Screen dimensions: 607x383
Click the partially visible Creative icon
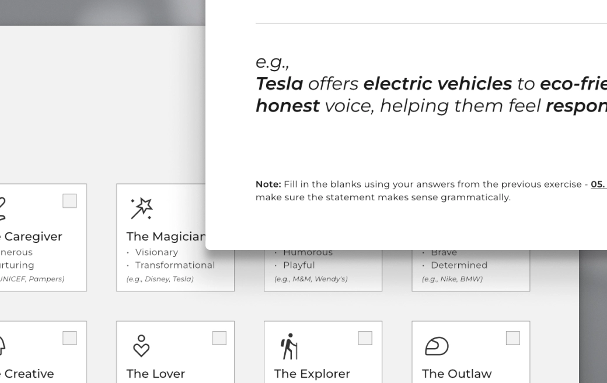pyautogui.click(x=2, y=346)
